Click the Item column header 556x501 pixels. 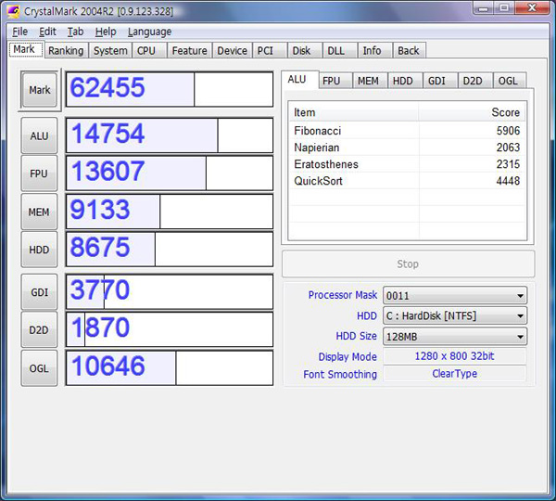354,112
